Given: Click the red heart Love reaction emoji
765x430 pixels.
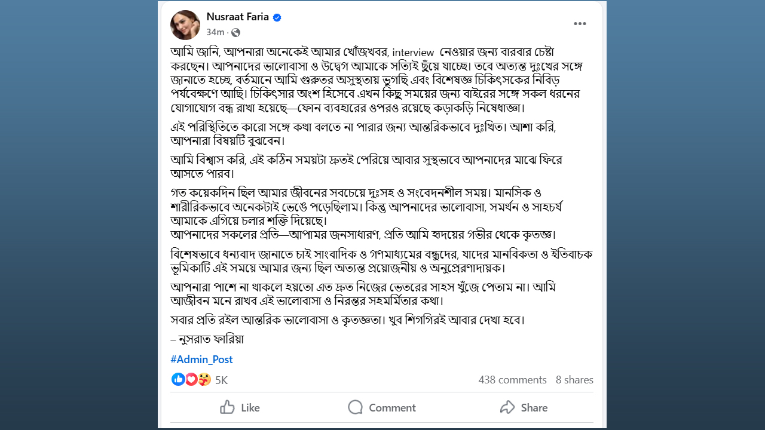Looking at the screenshot, I should [x=191, y=379].
